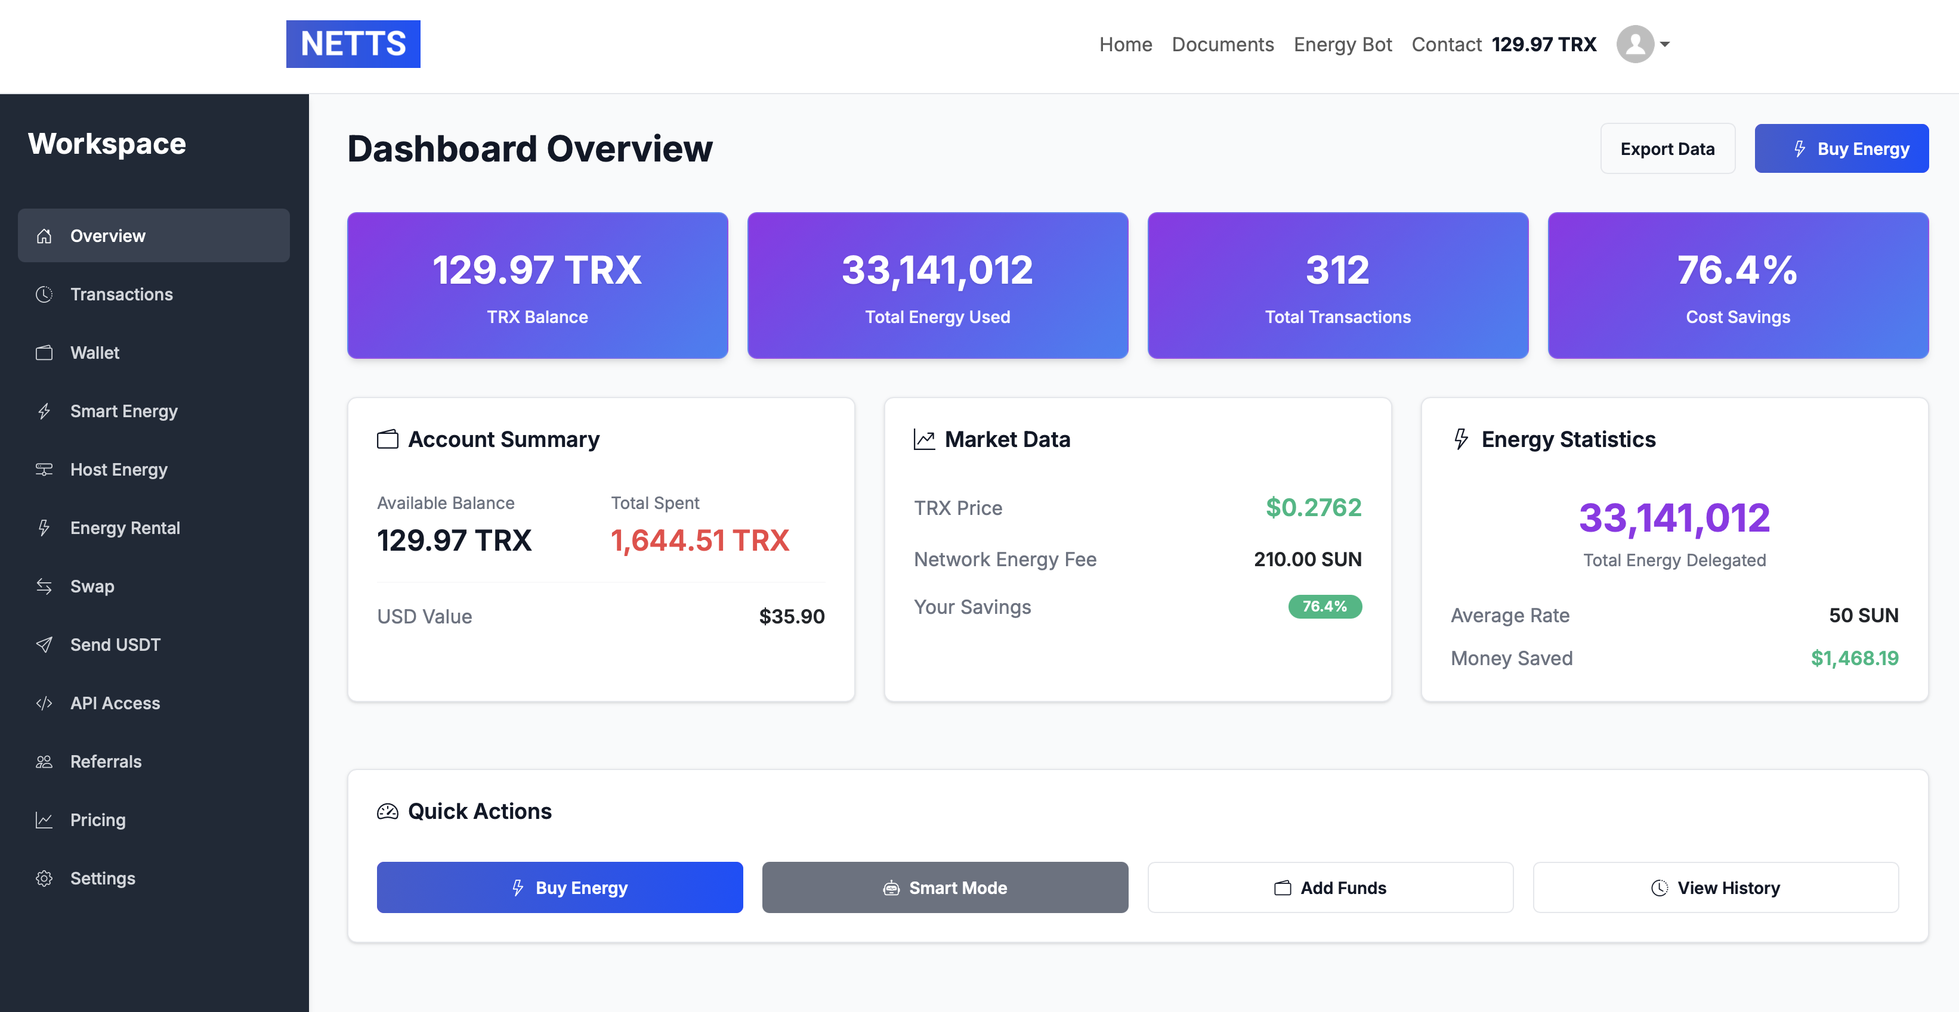Click the NETTS logo
The image size is (1959, 1012).
point(353,44)
